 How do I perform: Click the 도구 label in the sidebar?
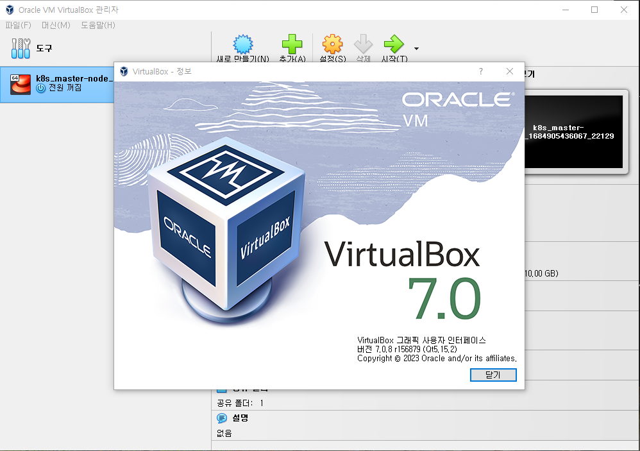pos(44,48)
